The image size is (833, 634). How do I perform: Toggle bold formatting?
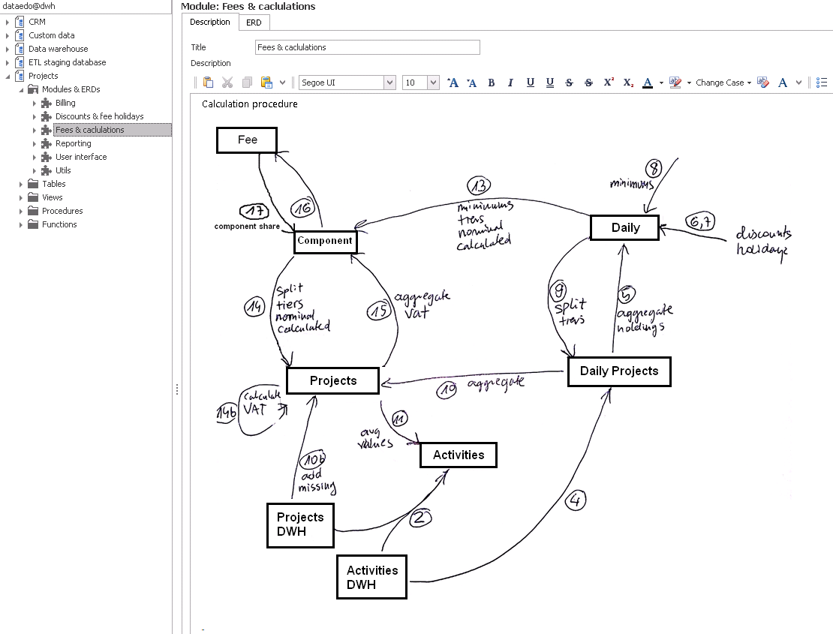(492, 83)
